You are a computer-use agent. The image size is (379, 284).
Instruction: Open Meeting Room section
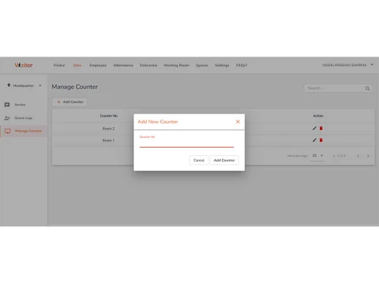[177, 65]
